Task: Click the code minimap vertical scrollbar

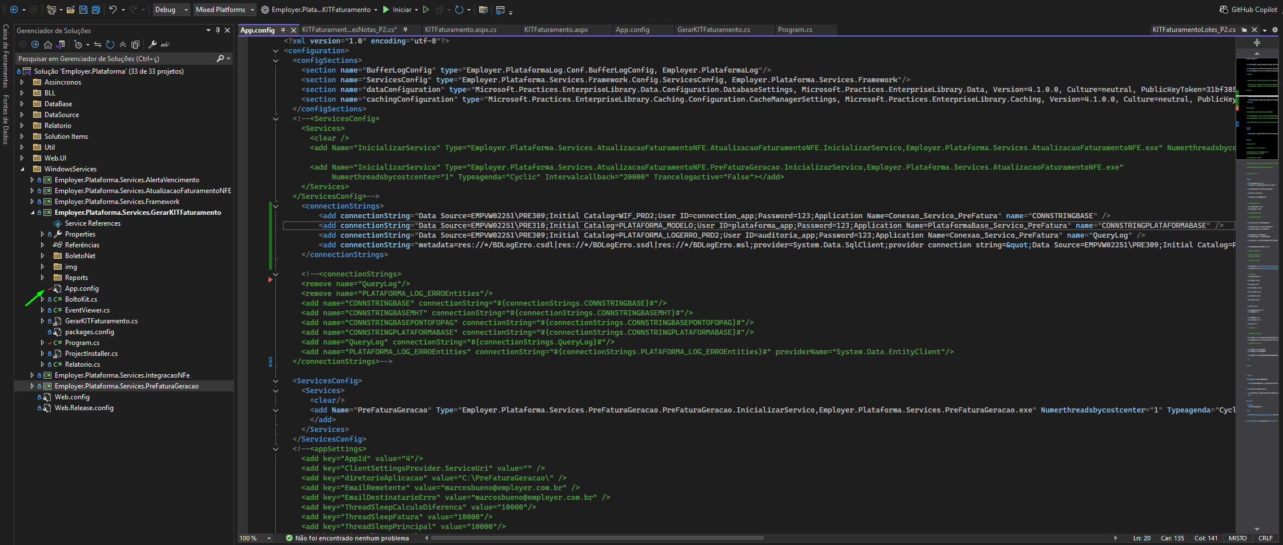Action: [1257, 291]
